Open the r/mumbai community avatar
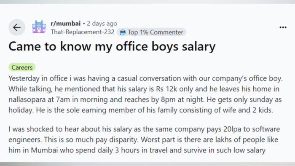Viewport: 295px width, 166px height. (x=39, y=27)
